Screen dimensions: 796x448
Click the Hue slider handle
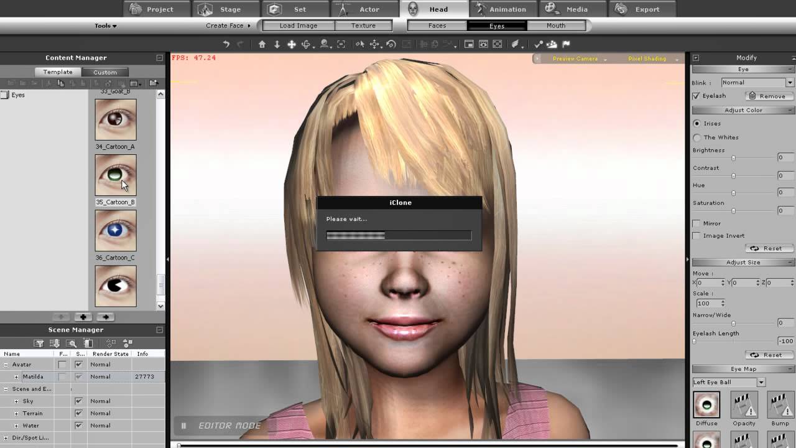(734, 194)
